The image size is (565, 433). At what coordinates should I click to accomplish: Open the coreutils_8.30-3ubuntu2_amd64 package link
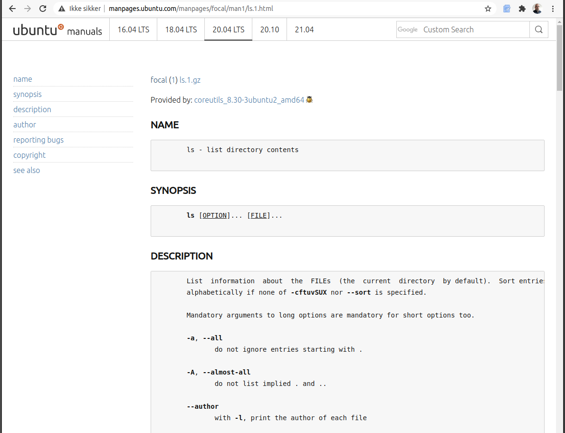click(x=249, y=100)
